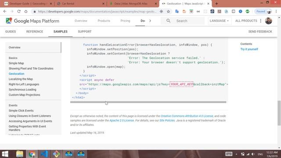281x158 pixels.
Task: Click the ALL PRODUCTS link
Action: (x=246, y=21)
